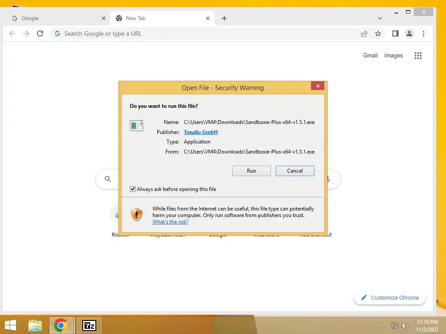Uncheck Always ask before opening this file
The height and width of the screenshot is (334, 446).
(132, 189)
